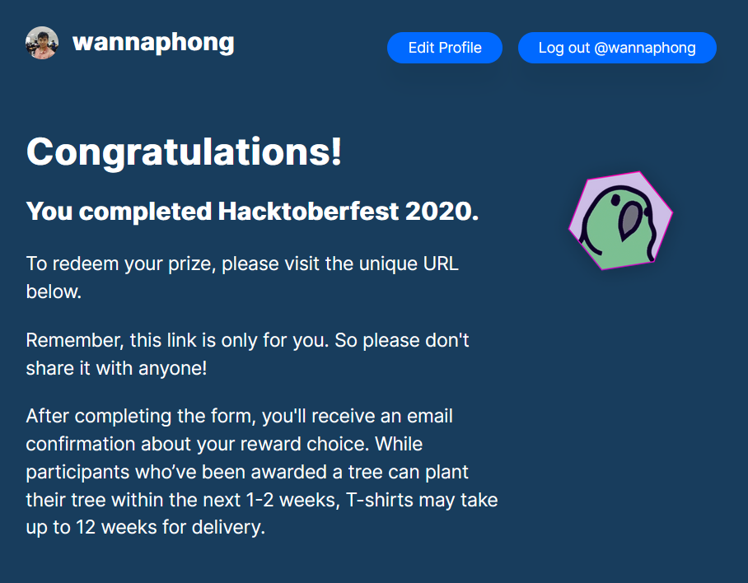Click the green parrot hexagon badge
The image size is (748, 583).
pos(620,221)
